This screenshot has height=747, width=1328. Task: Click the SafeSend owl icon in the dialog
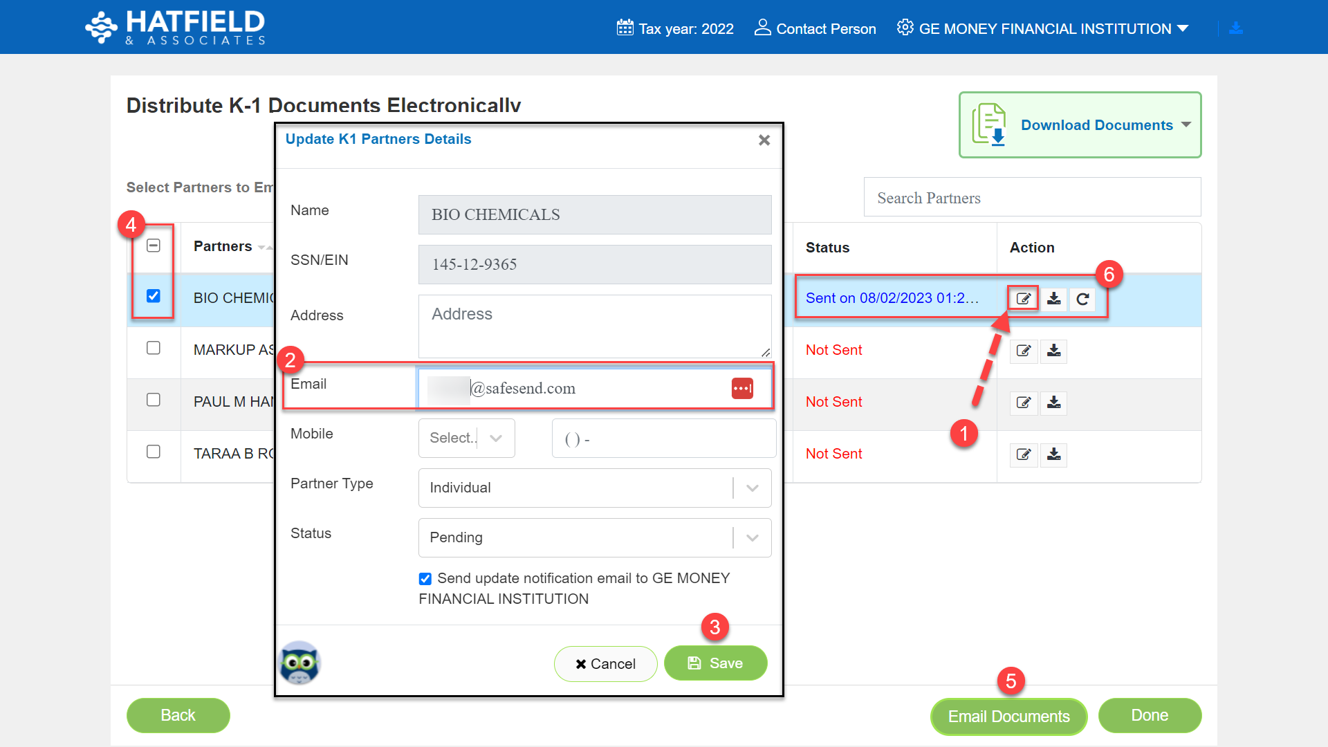tap(300, 662)
